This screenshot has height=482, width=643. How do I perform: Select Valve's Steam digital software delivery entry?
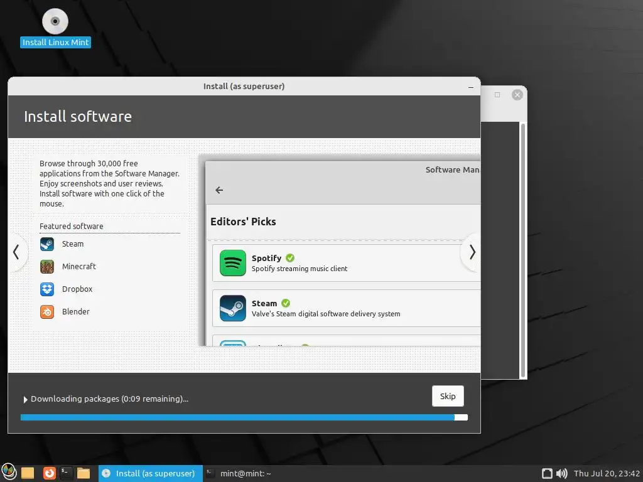click(x=346, y=308)
